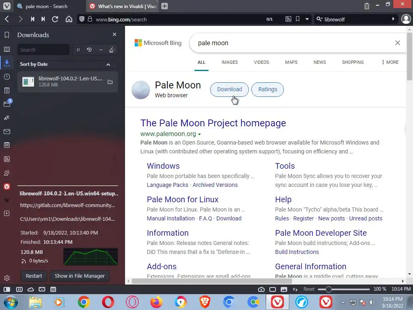Open the Mail panel
This screenshot has width=413, height=310.
(x=7, y=132)
